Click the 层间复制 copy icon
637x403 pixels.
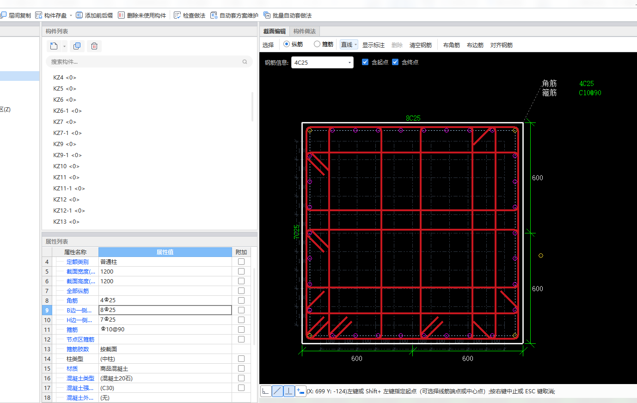(3, 15)
